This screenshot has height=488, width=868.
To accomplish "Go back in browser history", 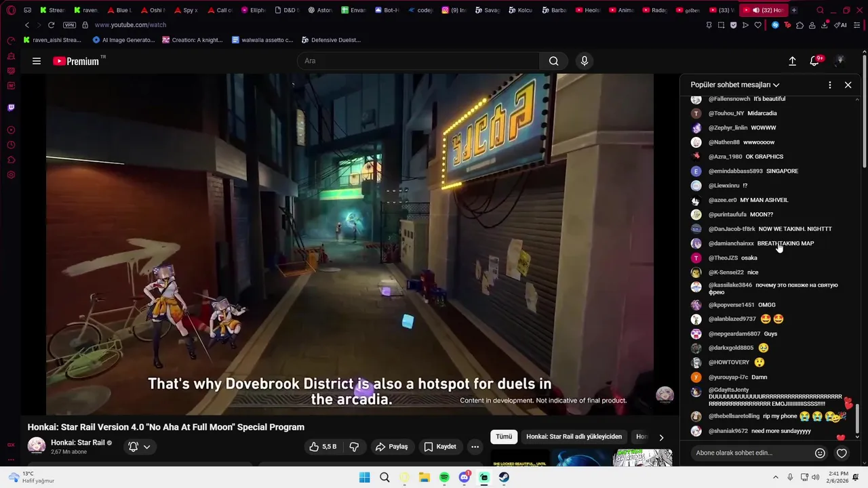I will [x=26, y=25].
